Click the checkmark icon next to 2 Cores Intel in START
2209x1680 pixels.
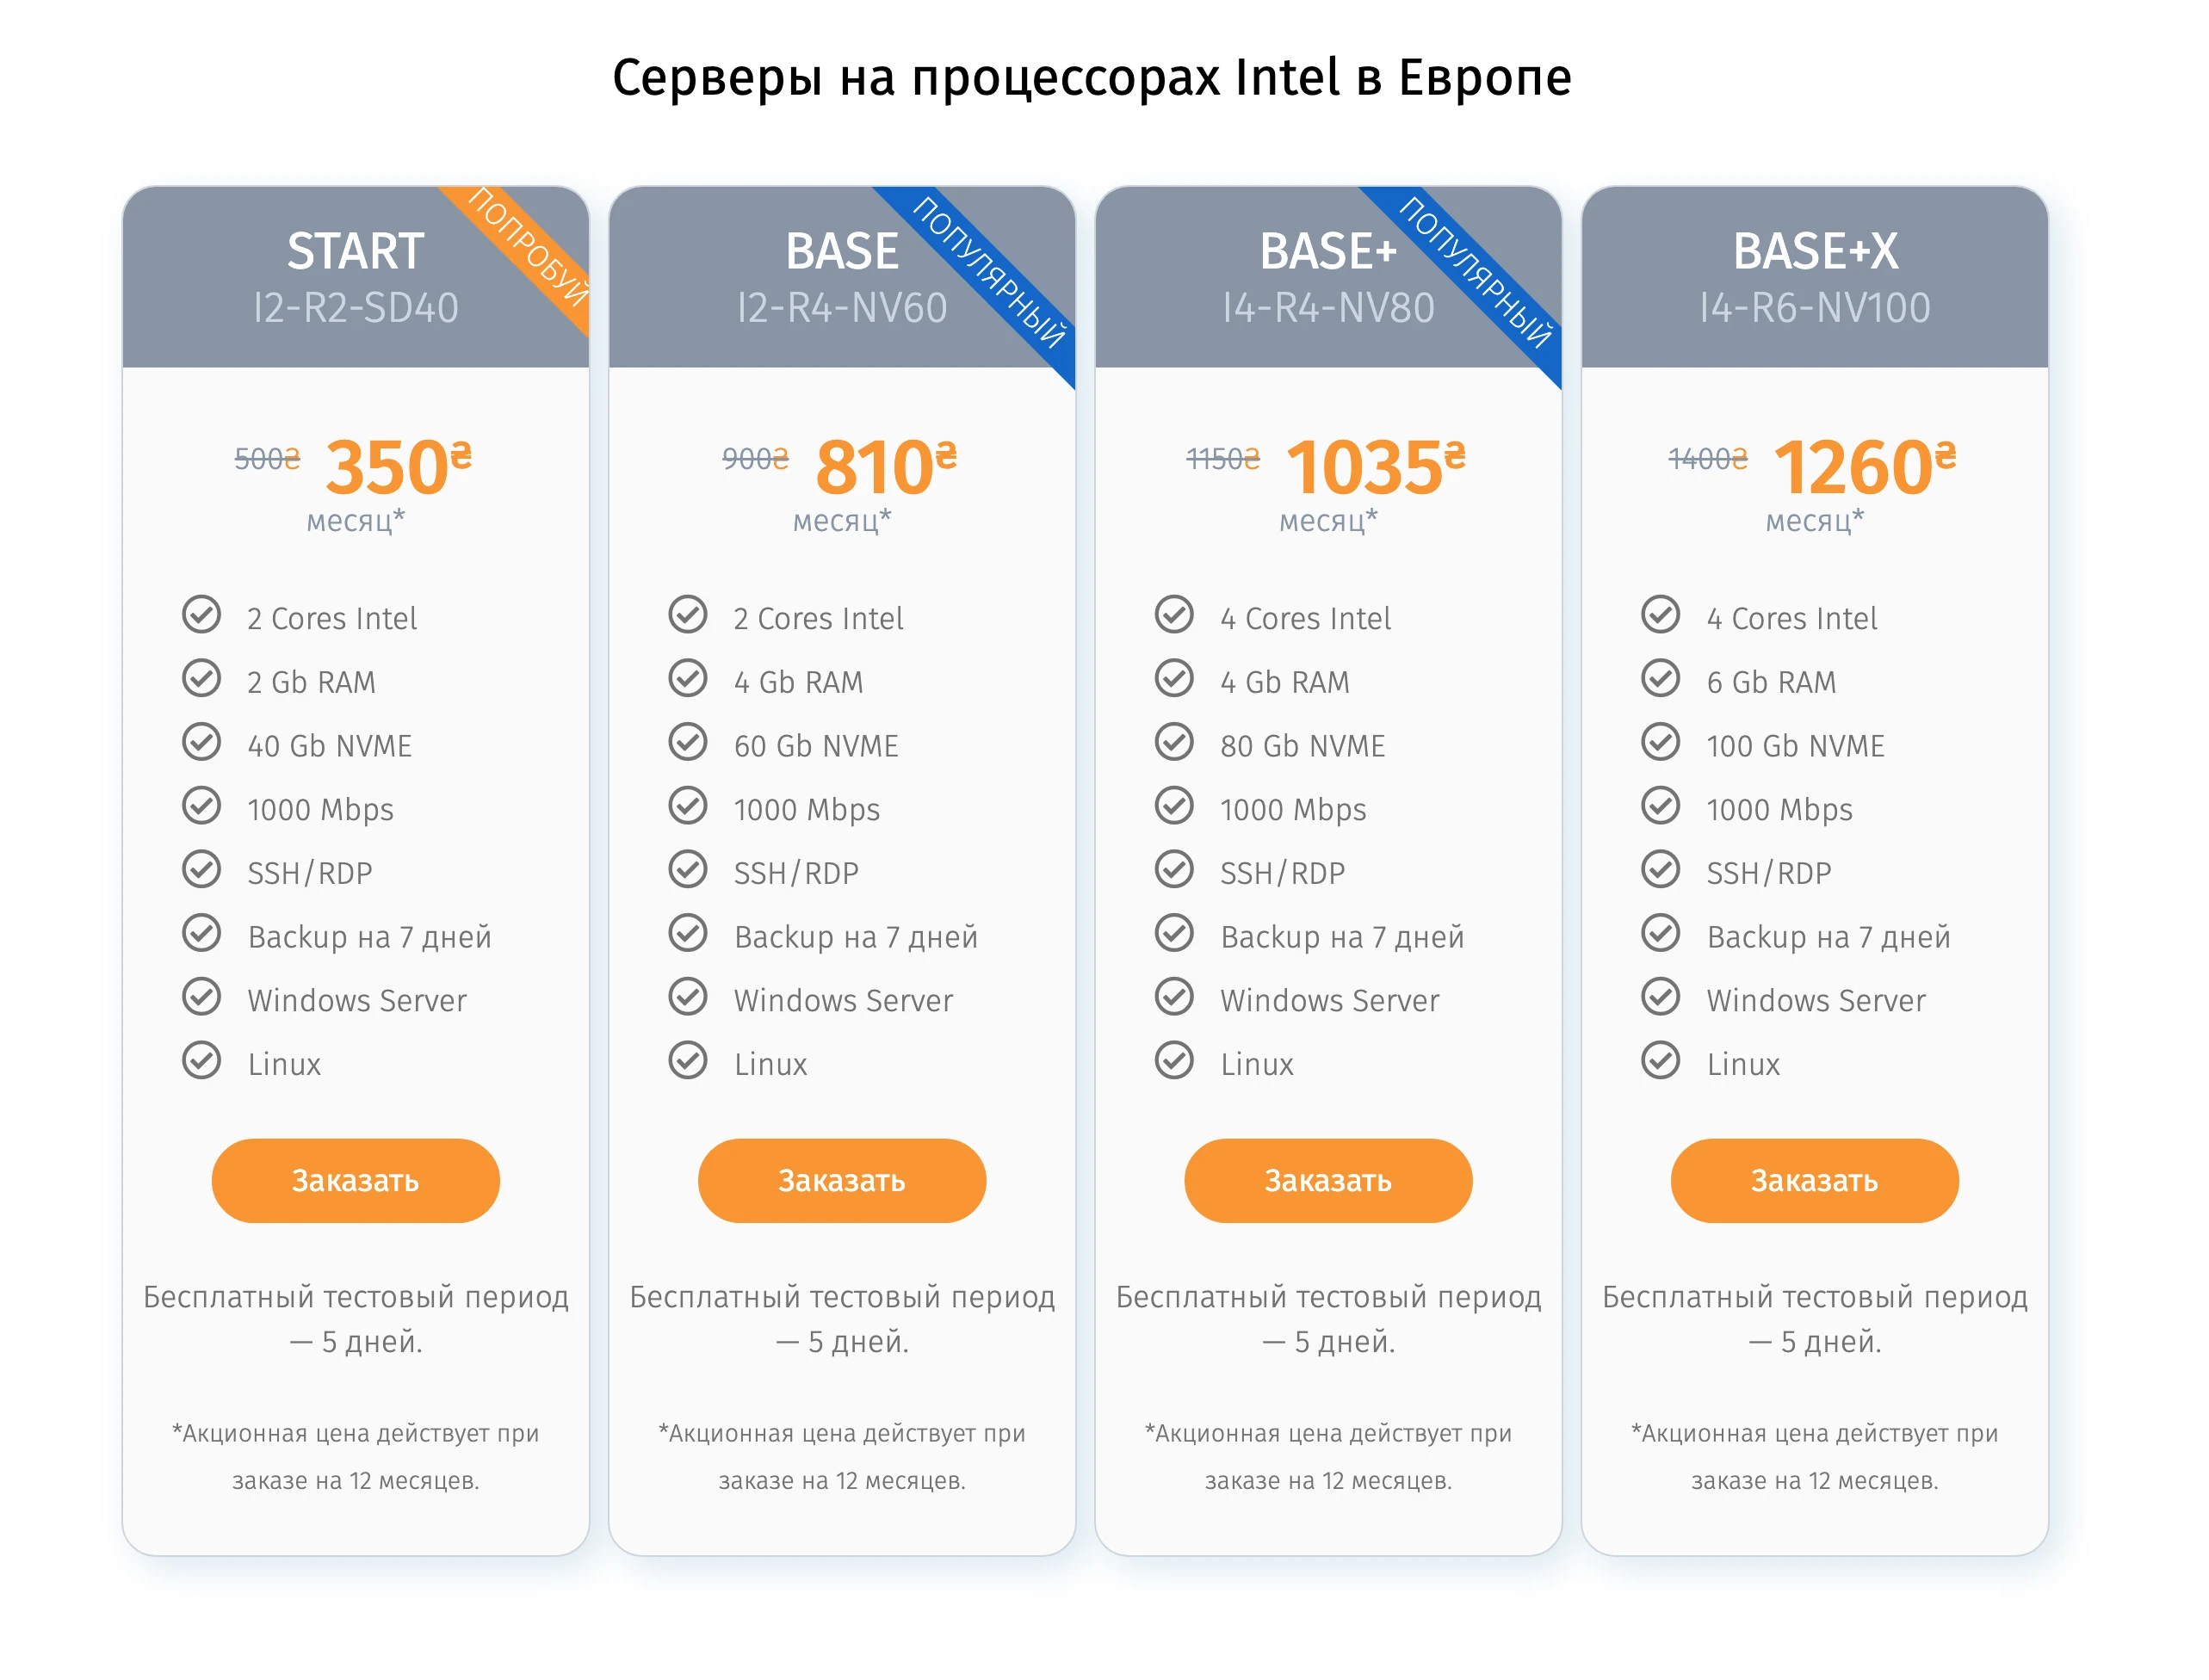203,617
